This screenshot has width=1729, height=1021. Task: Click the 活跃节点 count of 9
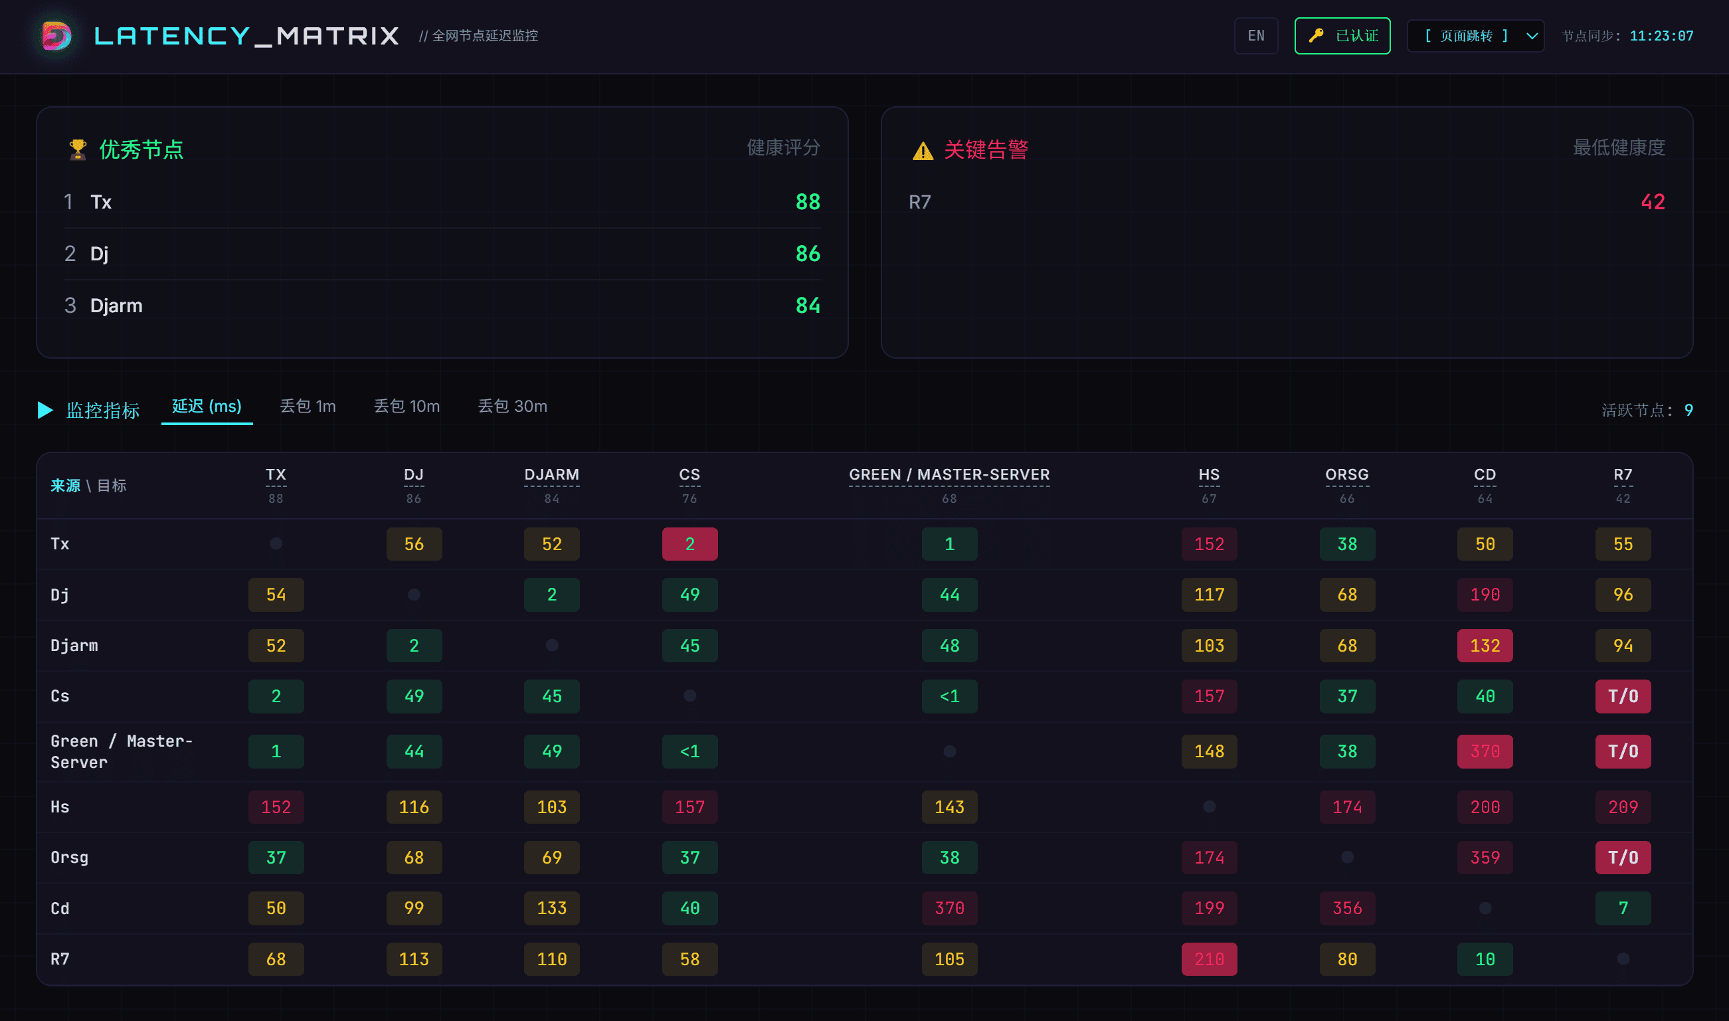coord(1688,411)
